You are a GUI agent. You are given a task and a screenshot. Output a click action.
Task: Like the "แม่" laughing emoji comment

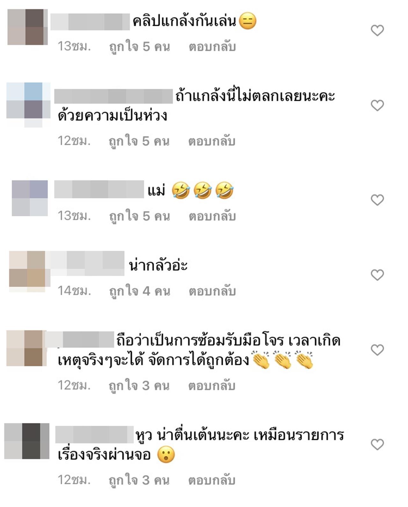tap(377, 200)
